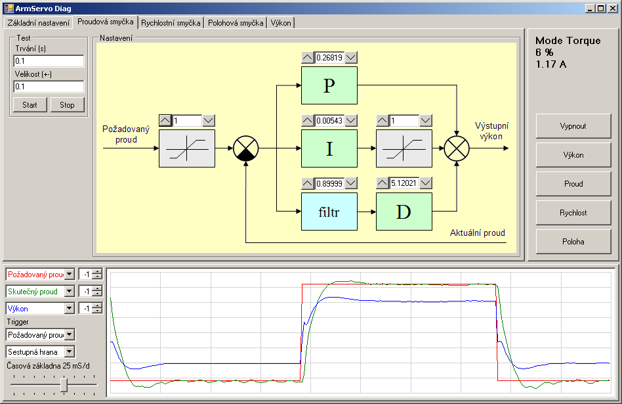
Task: Click the error summing junction circle
Action: click(x=246, y=148)
